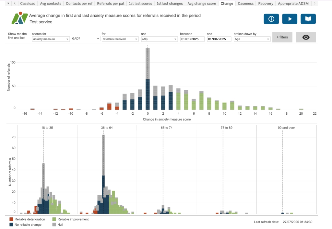Open the book guide icon

pyautogui.click(x=308, y=19)
